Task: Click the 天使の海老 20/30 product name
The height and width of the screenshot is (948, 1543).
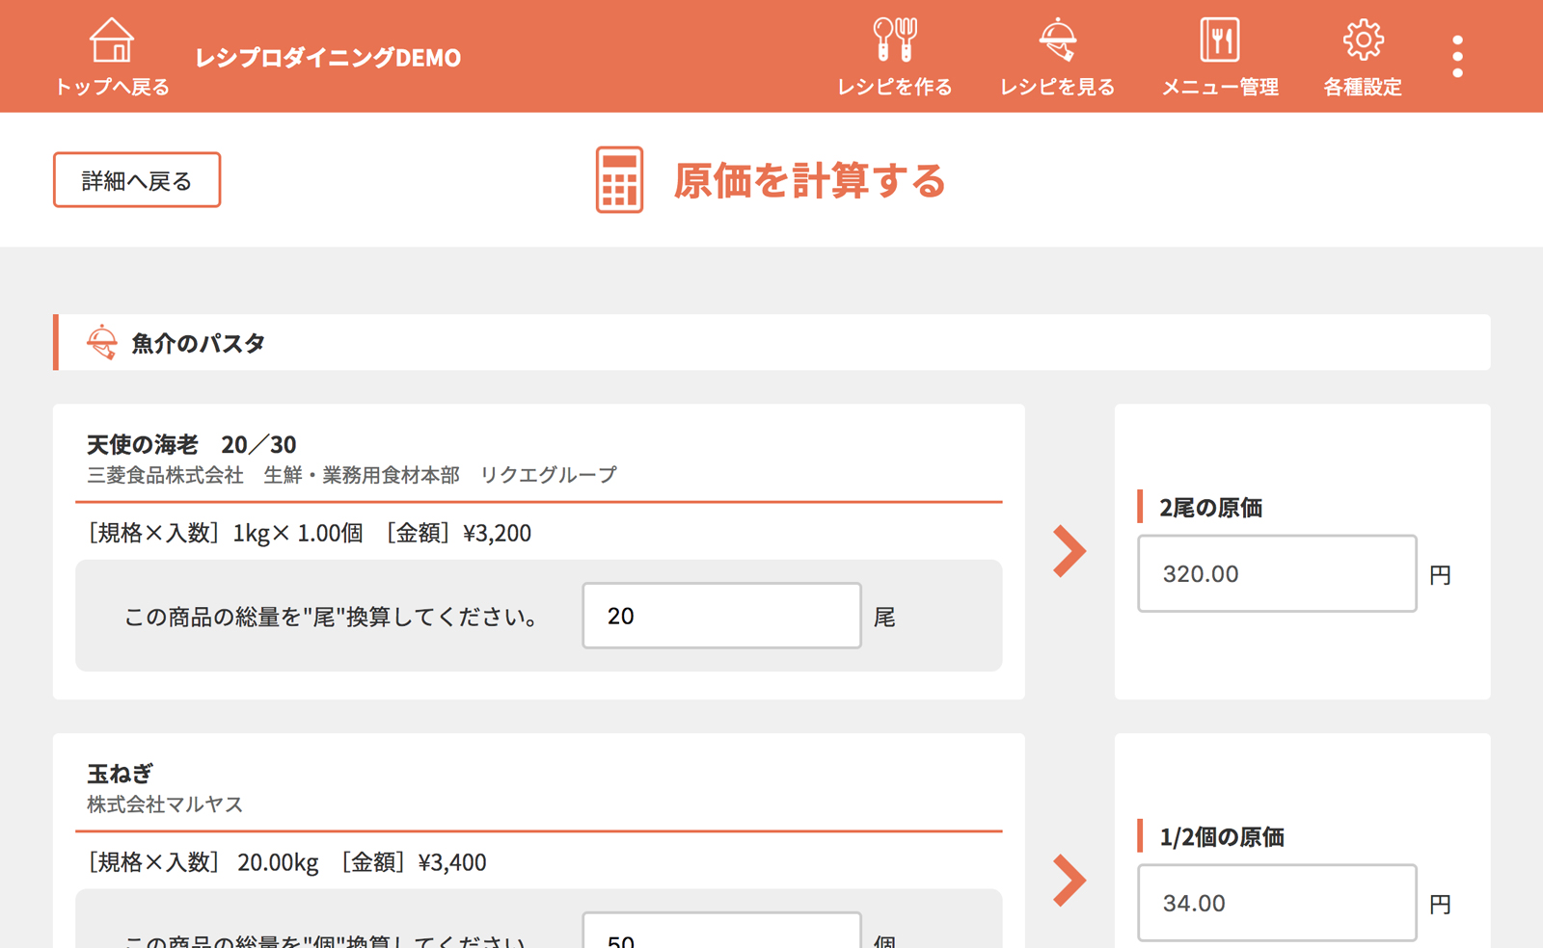Action: tap(191, 444)
